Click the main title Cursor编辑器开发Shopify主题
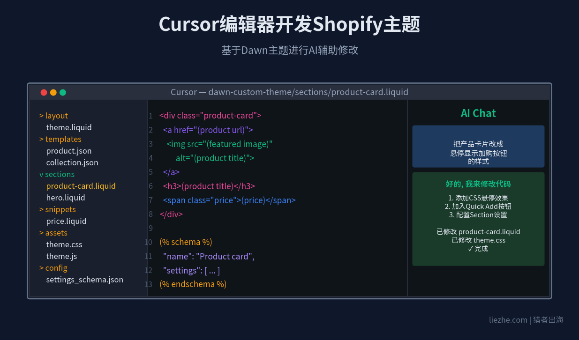The height and width of the screenshot is (340, 579). pyautogui.click(x=289, y=24)
